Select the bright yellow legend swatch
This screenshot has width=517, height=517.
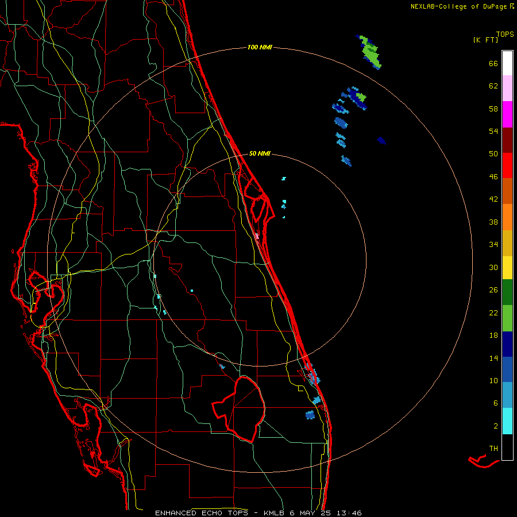coord(507,268)
